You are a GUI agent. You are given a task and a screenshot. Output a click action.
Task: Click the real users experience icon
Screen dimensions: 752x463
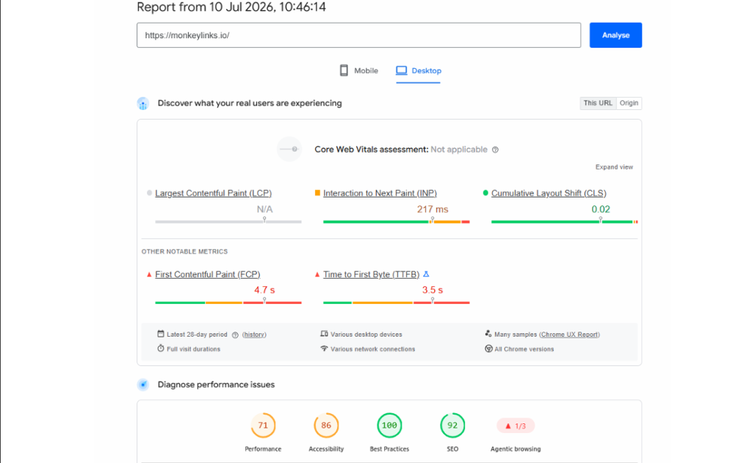click(143, 103)
